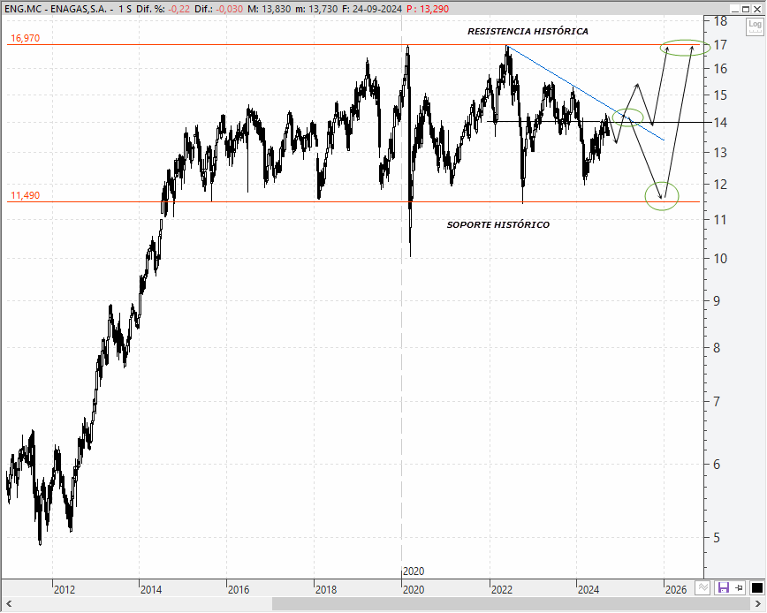
Task: Click the Dif. % -0,22 value
Action: pyautogui.click(x=179, y=9)
